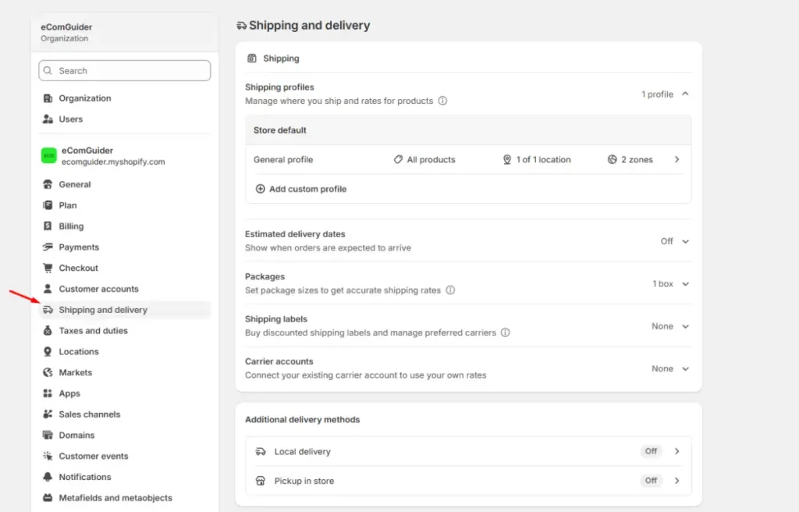Viewport: 799px width, 512px height.
Task: Click the Local delivery label
Action: pos(302,451)
